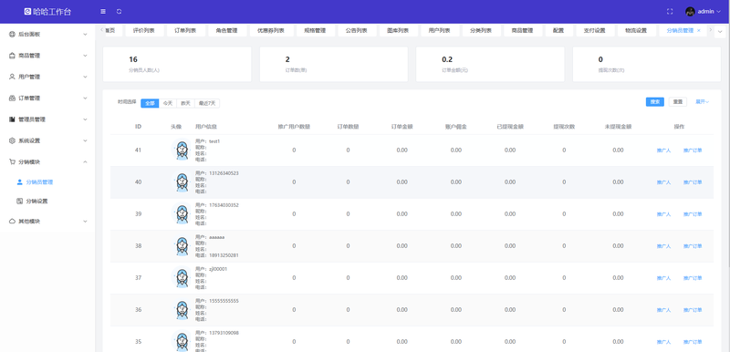Switch to the 订单列表 tab
This screenshot has height=352, width=730.
click(185, 31)
